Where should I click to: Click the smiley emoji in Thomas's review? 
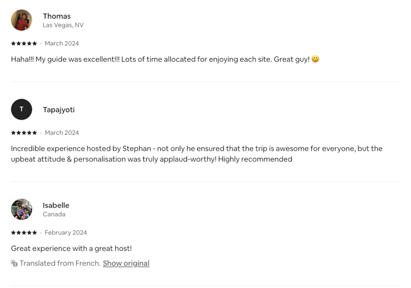315,59
